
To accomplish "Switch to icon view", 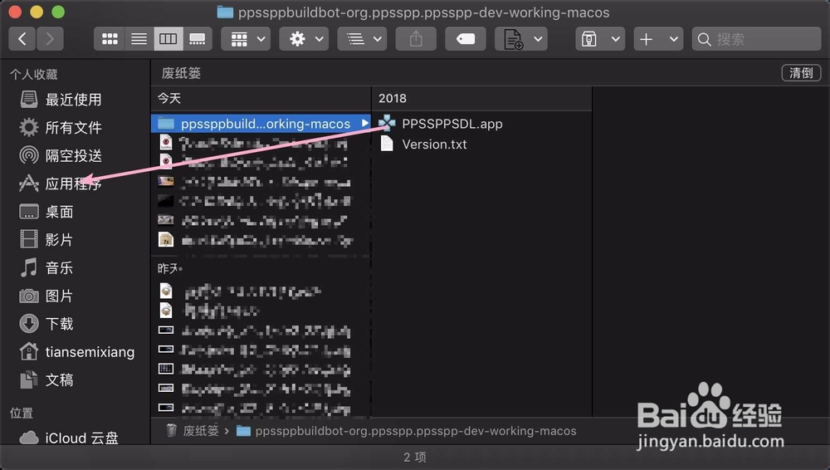I will point(110,39).
